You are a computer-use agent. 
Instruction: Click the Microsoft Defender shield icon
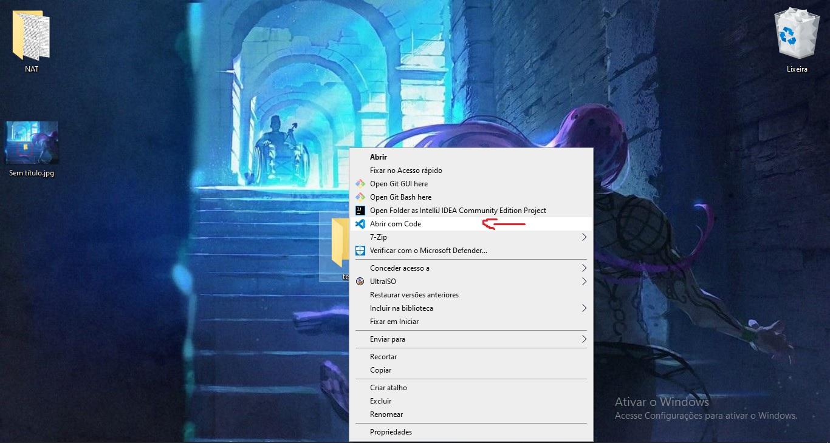pyautogui.click(x=361, y=250)
